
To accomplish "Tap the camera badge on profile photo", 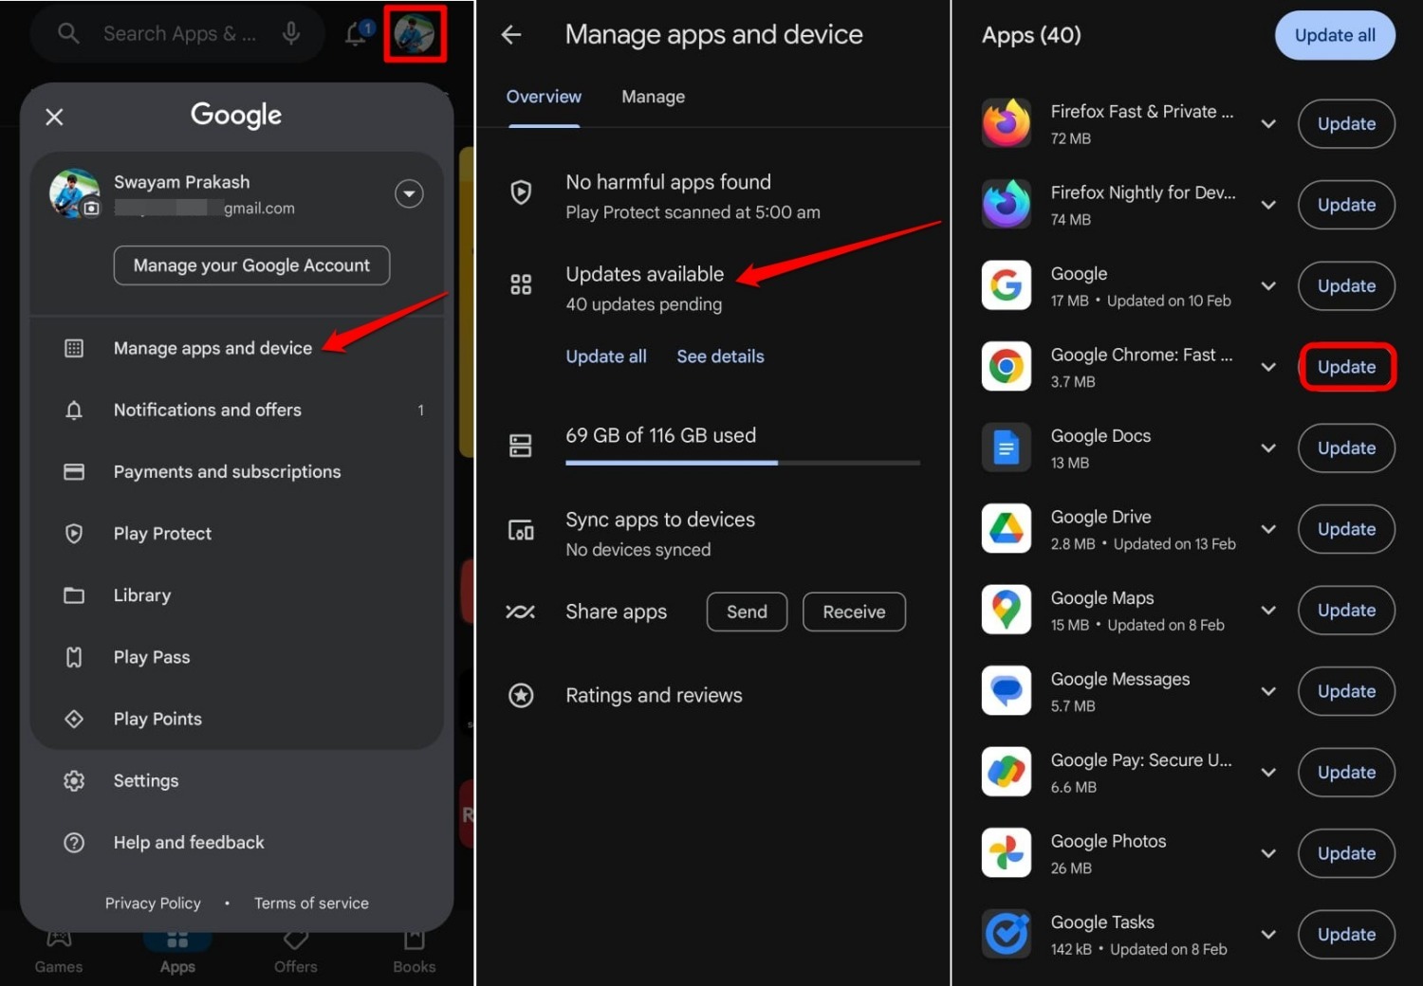I will (x=91, y=209).
